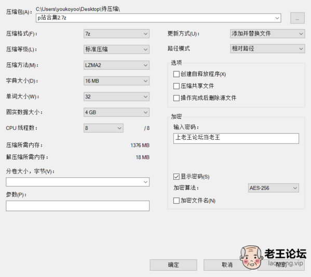Screen dimensions: 311x277
Task: Open the 压缩格式 7z dropdown
Action: tap(116, 34)
